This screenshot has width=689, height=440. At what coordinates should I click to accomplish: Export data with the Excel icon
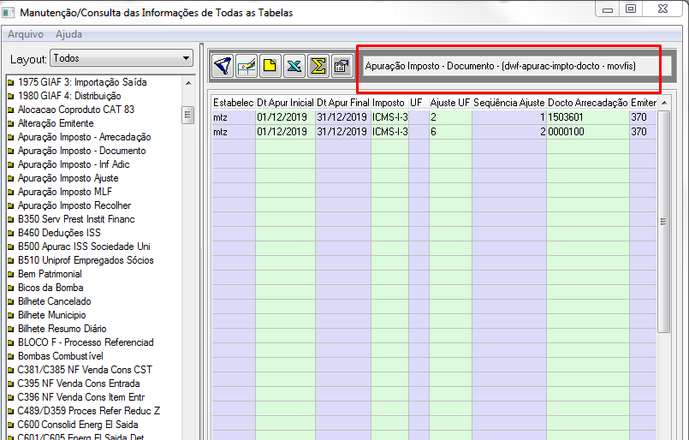294,67
